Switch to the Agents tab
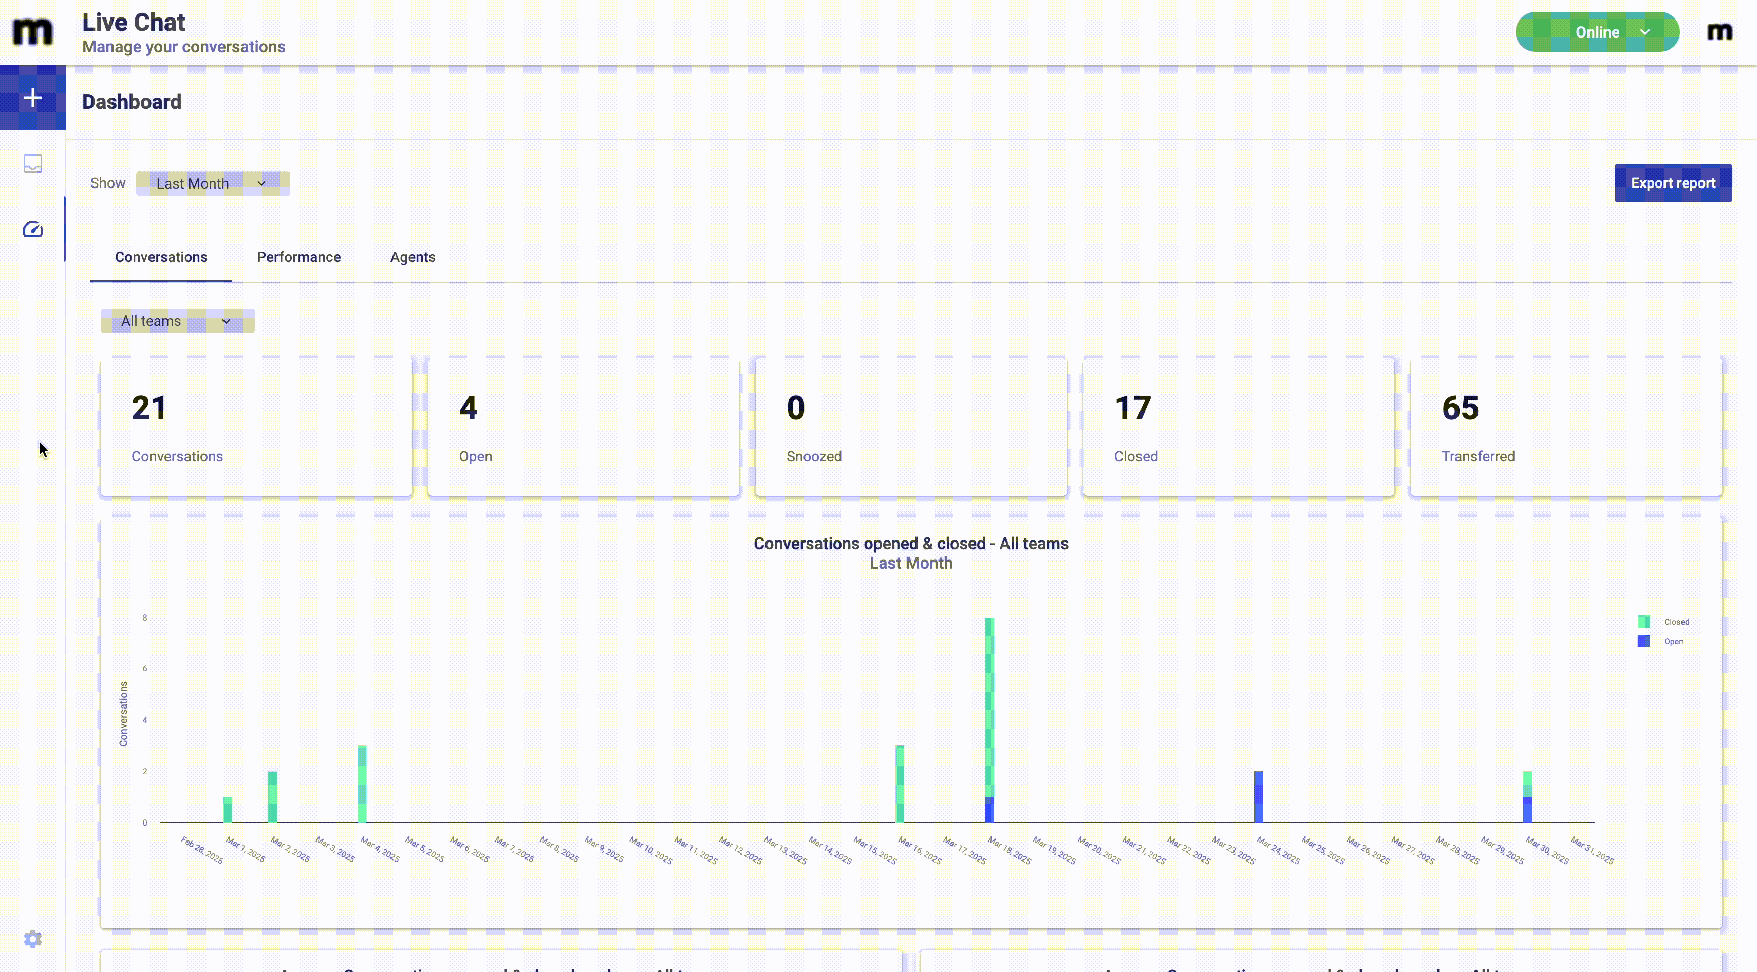Viewport: 1757px width, 972px height. pyautogui.click(x=413, y=257)
